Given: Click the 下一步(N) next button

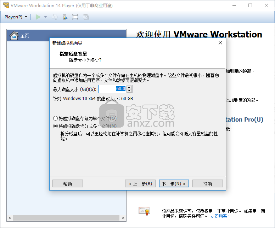Looking at the screenshot, I should pyautogui.click(x=174, y=183).
